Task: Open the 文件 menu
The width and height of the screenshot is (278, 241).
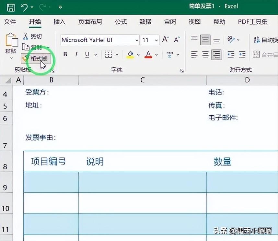Action: tap(10, 22)
